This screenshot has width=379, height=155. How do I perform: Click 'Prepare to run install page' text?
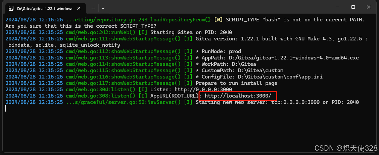tap(236, 83)
